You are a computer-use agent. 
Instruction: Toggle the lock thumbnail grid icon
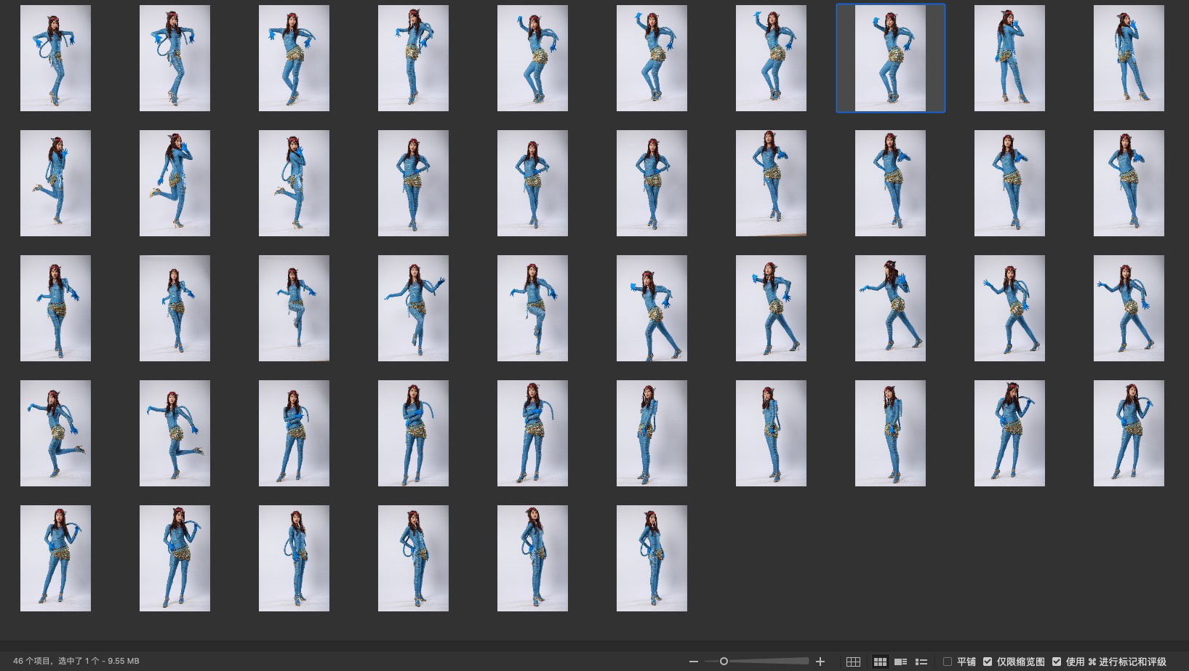tap(853, 662)
